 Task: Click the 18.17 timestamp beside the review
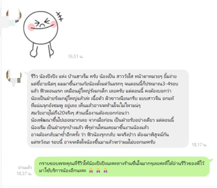(x=199, y=145)
